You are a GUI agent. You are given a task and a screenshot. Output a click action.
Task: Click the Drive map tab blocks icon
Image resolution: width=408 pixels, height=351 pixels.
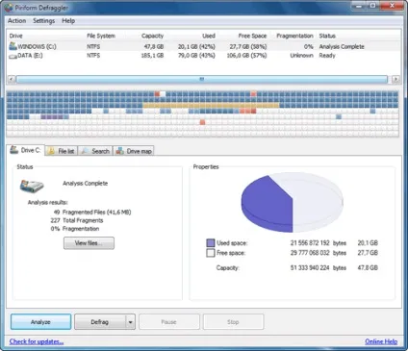pos(120,151)
